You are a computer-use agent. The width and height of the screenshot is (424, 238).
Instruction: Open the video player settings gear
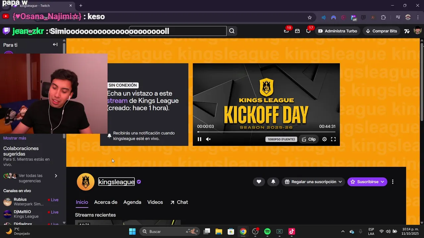click(x=324, y=139)
